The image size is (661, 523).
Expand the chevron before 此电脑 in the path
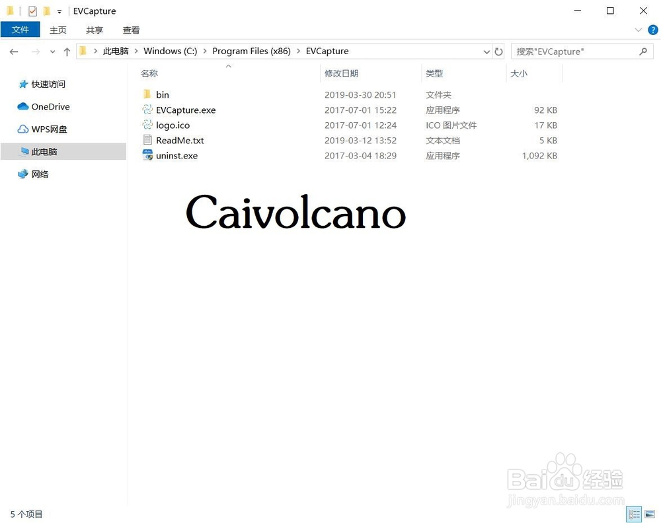click(96, 51)
